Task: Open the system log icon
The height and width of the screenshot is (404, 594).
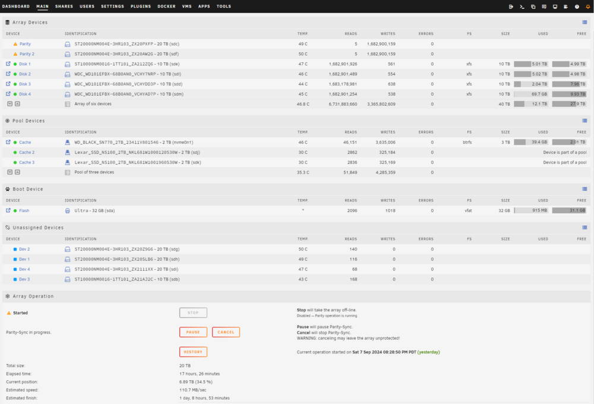Action: click(565, 7)
